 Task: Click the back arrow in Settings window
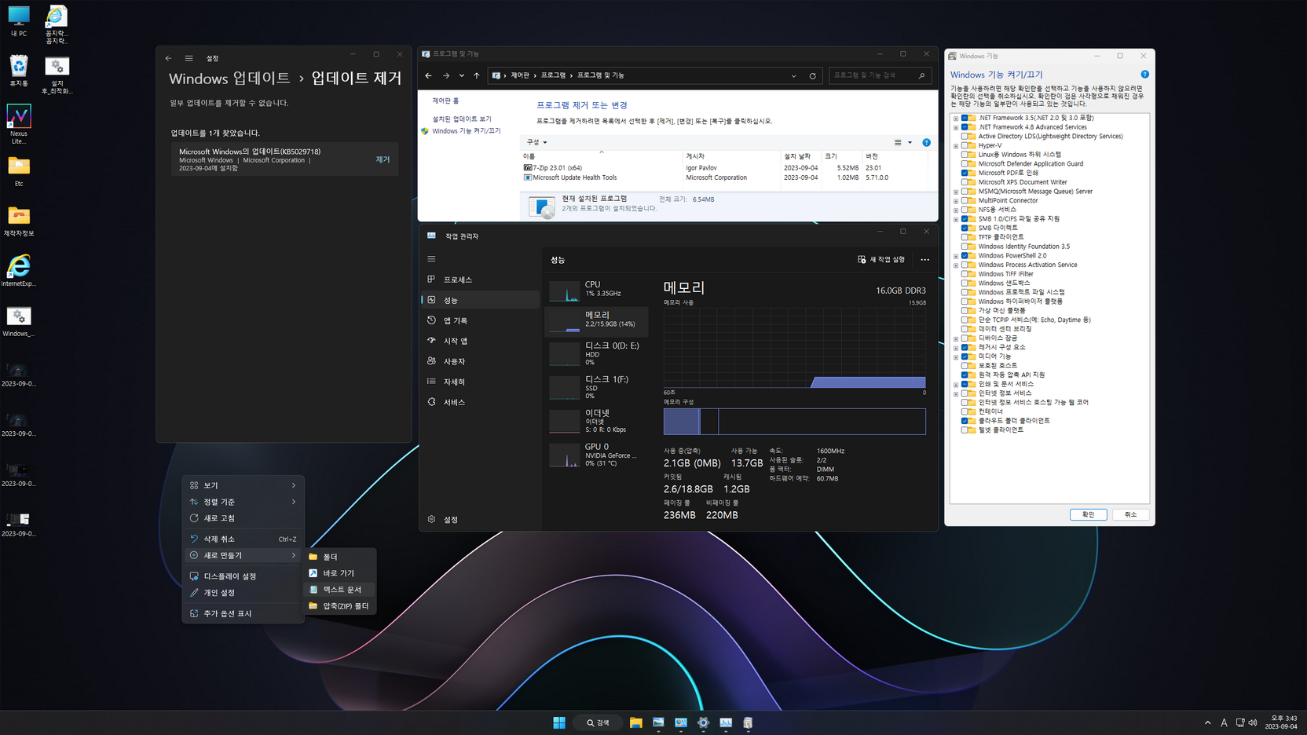point(168,58)
